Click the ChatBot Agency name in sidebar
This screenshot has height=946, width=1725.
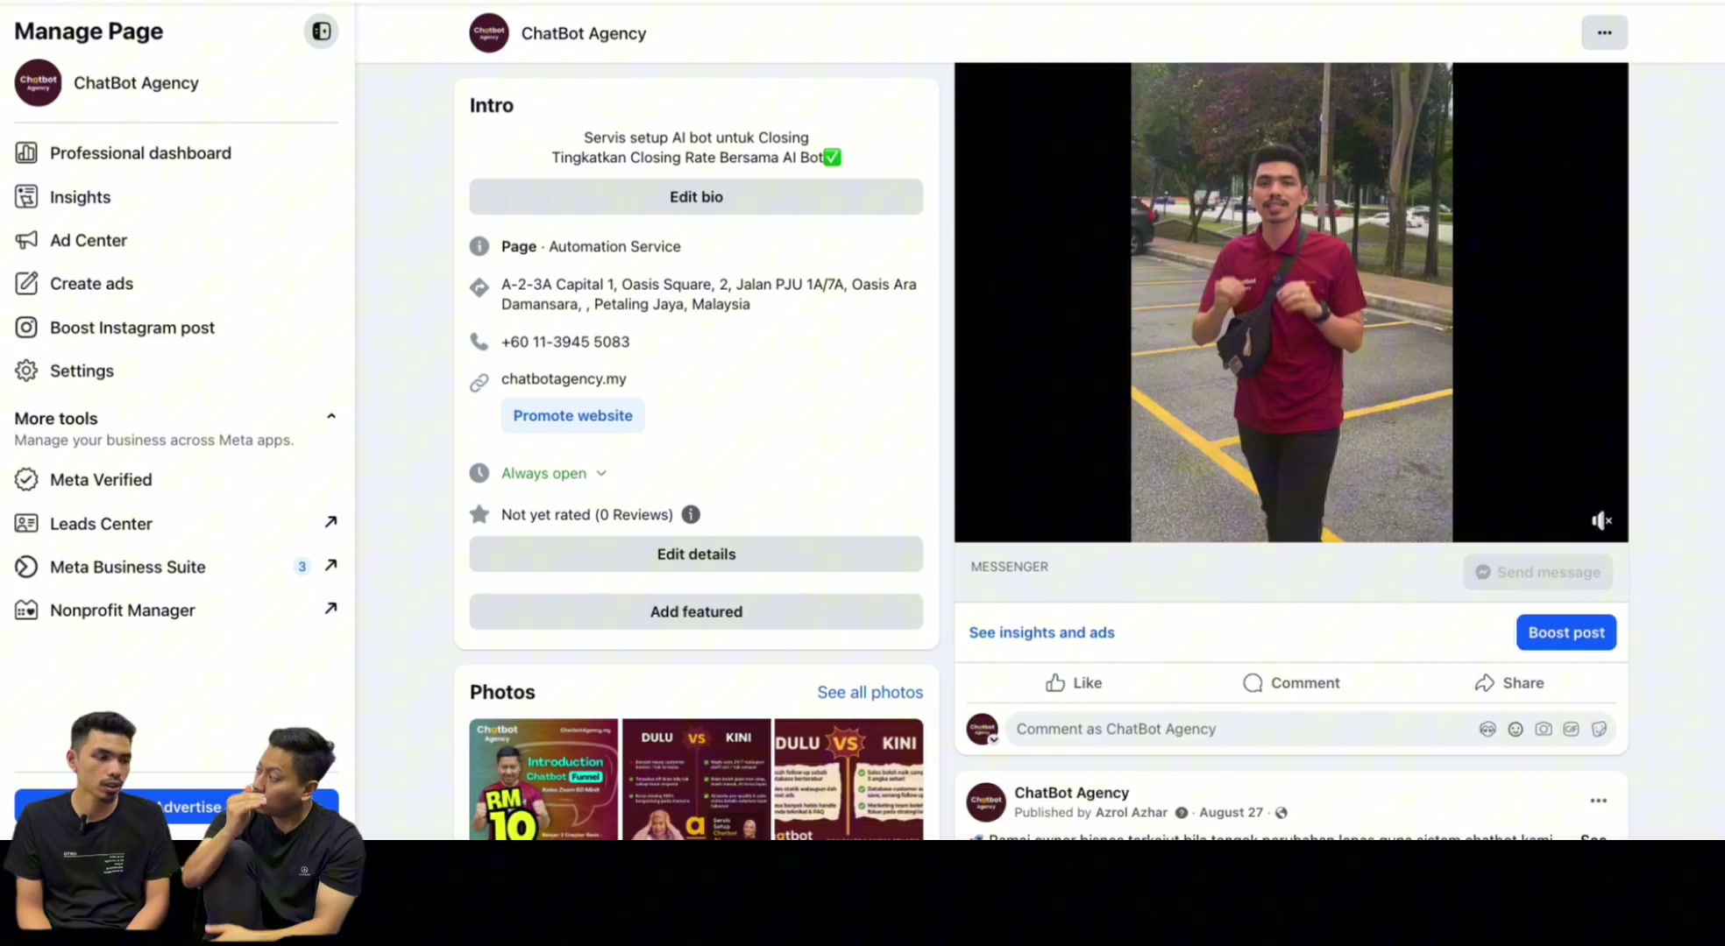tap(136, 83)
